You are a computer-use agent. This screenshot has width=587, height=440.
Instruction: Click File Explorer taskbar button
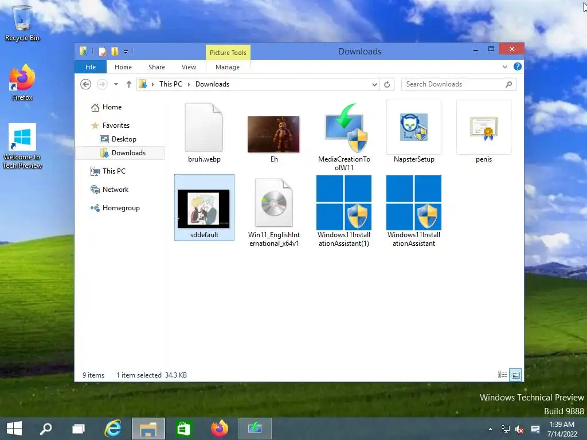tap(148, 429)
